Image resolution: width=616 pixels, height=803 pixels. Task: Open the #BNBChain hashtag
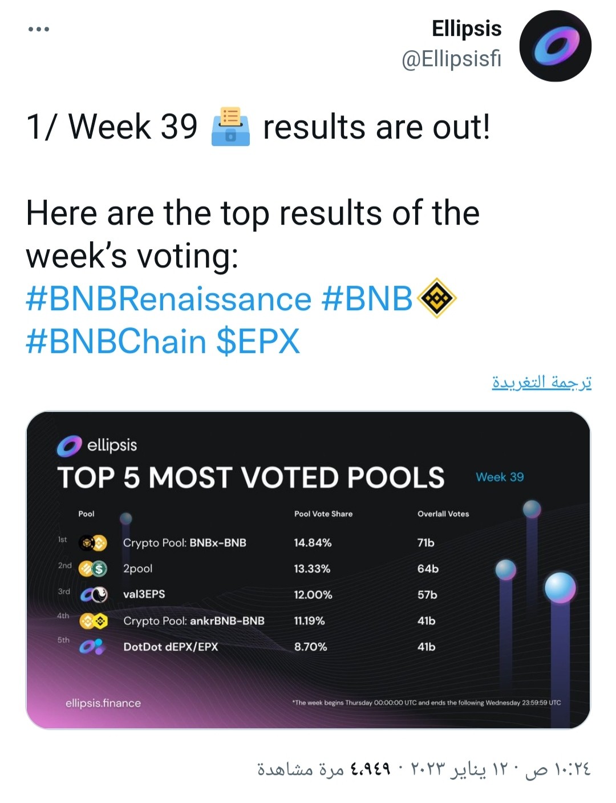pyautogui.click(x=116, y=342)
